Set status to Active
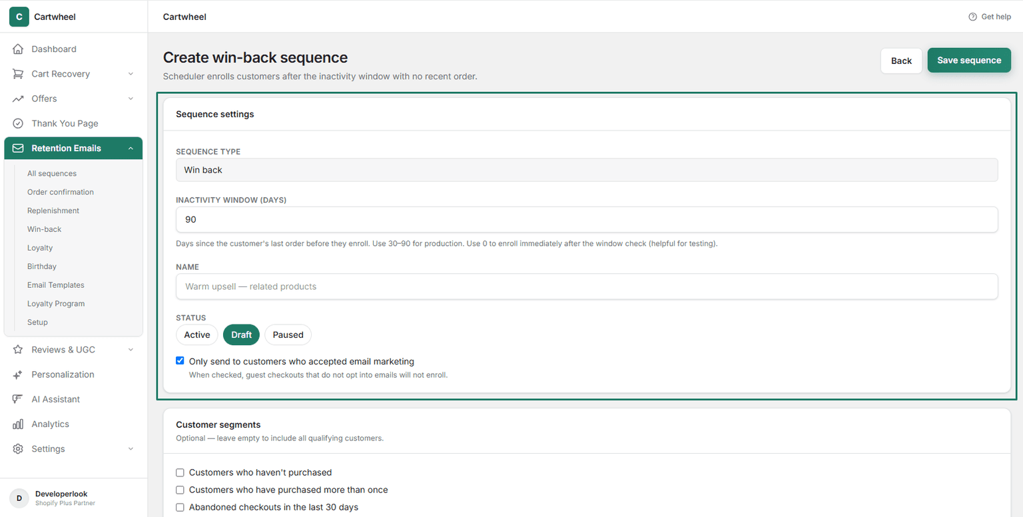Image resolution: width=1023 pixels, height=517 pixels. point(197,335)
